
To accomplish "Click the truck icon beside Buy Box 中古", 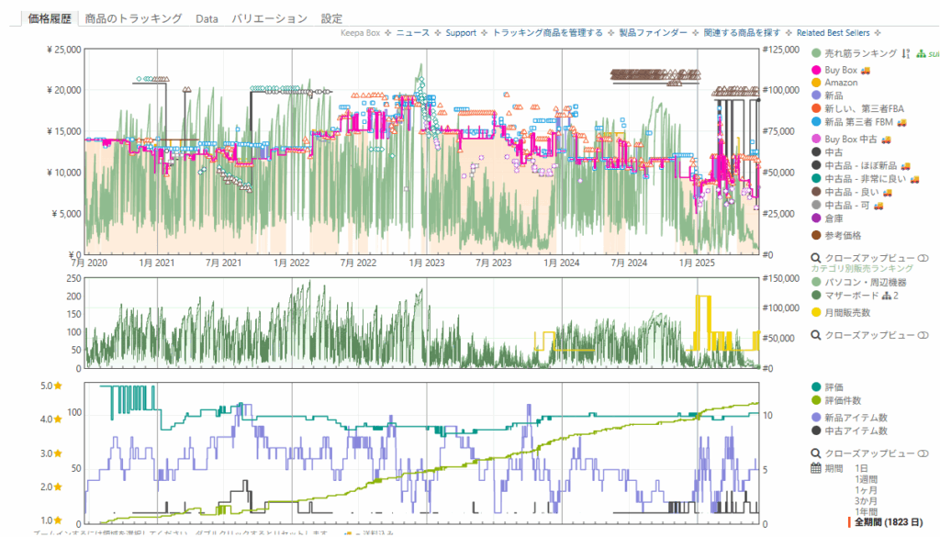I will coord(886,139).
